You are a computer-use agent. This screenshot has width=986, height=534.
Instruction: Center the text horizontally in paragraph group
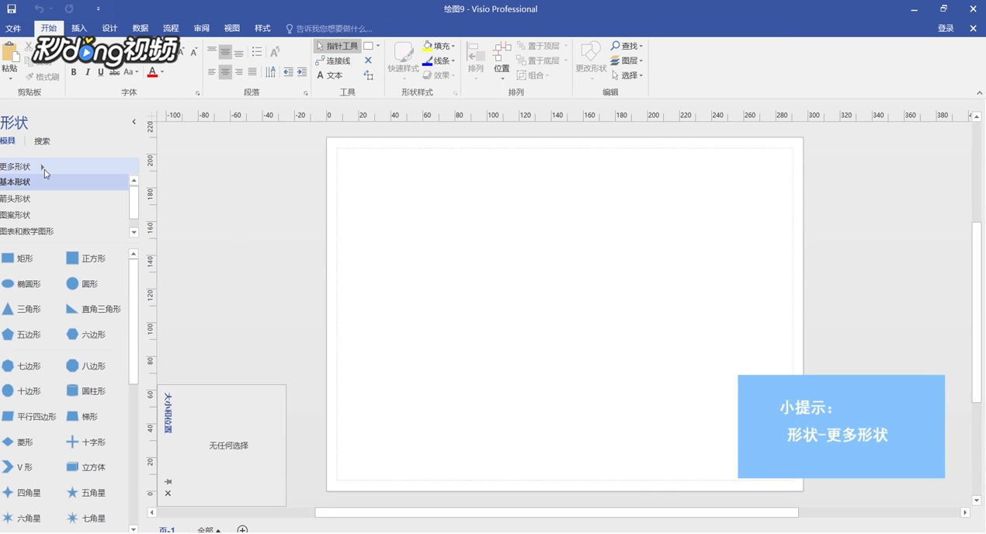tap(225, 72)
